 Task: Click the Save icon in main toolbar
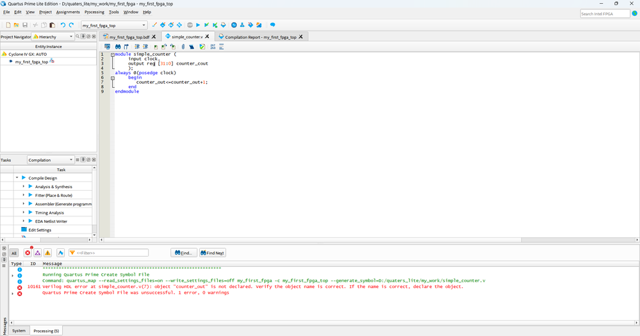(25, 25)
